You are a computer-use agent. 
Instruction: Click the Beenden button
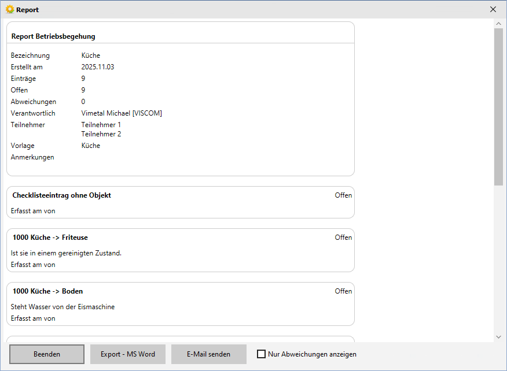point(47,354)
